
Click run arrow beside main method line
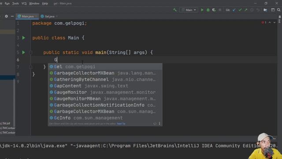tap(23, 52)
